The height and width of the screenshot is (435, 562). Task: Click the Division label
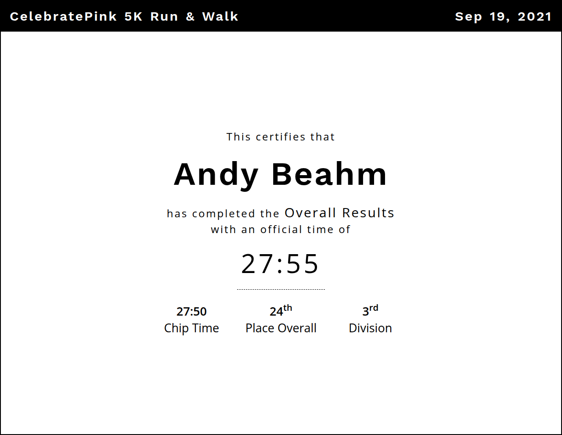[370, 328]
